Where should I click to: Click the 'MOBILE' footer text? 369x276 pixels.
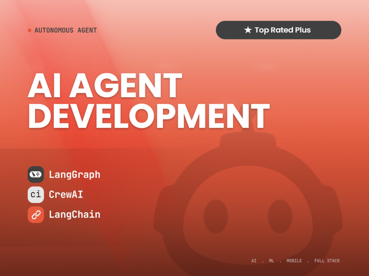click(x=294, y=261)
